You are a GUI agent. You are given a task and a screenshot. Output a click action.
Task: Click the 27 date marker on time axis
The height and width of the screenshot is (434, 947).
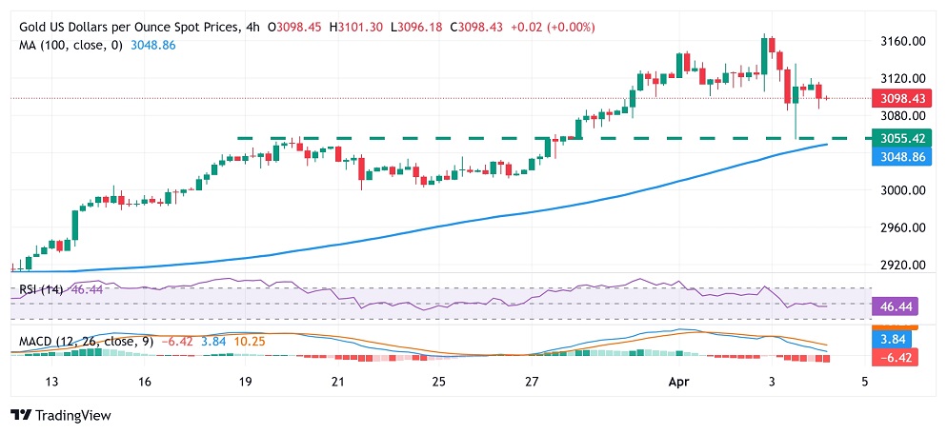pos(532,382)
